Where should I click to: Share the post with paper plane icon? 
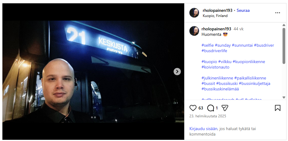[225, 108]
